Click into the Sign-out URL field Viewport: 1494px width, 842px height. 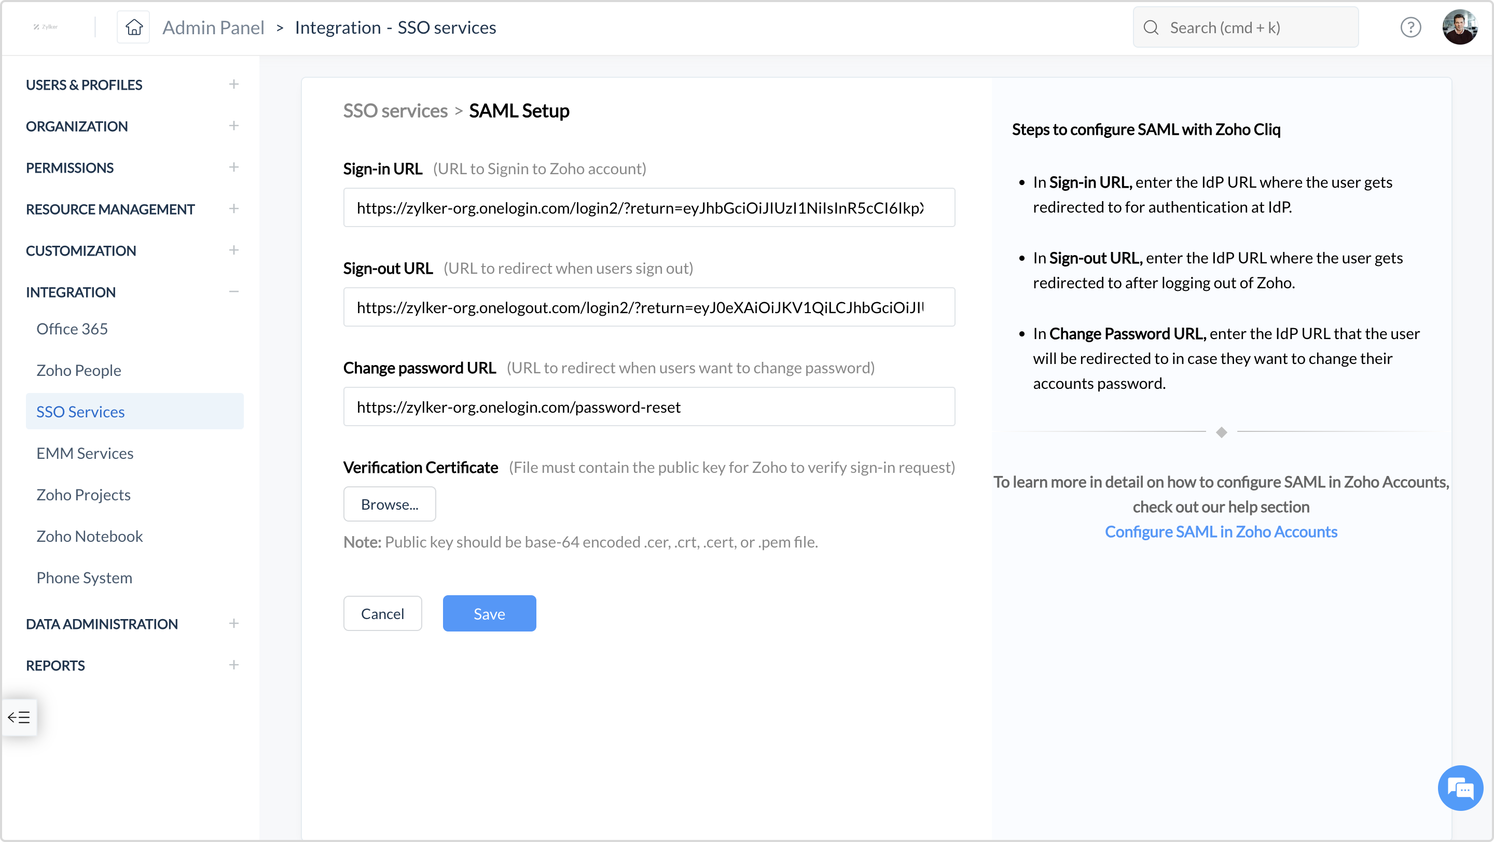[x=649, y=307]
